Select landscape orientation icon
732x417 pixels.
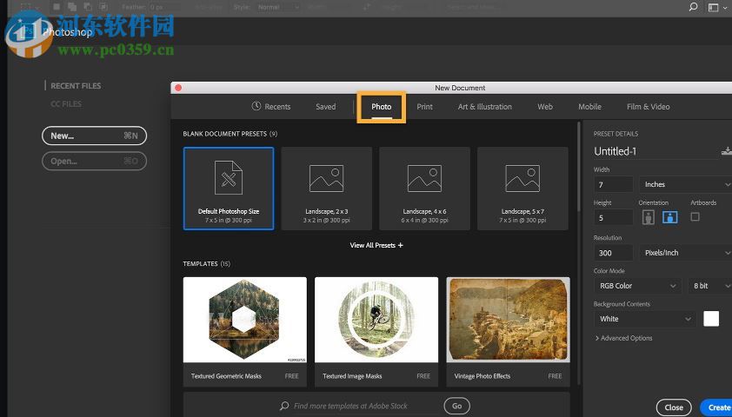click(x=670, y=217)
